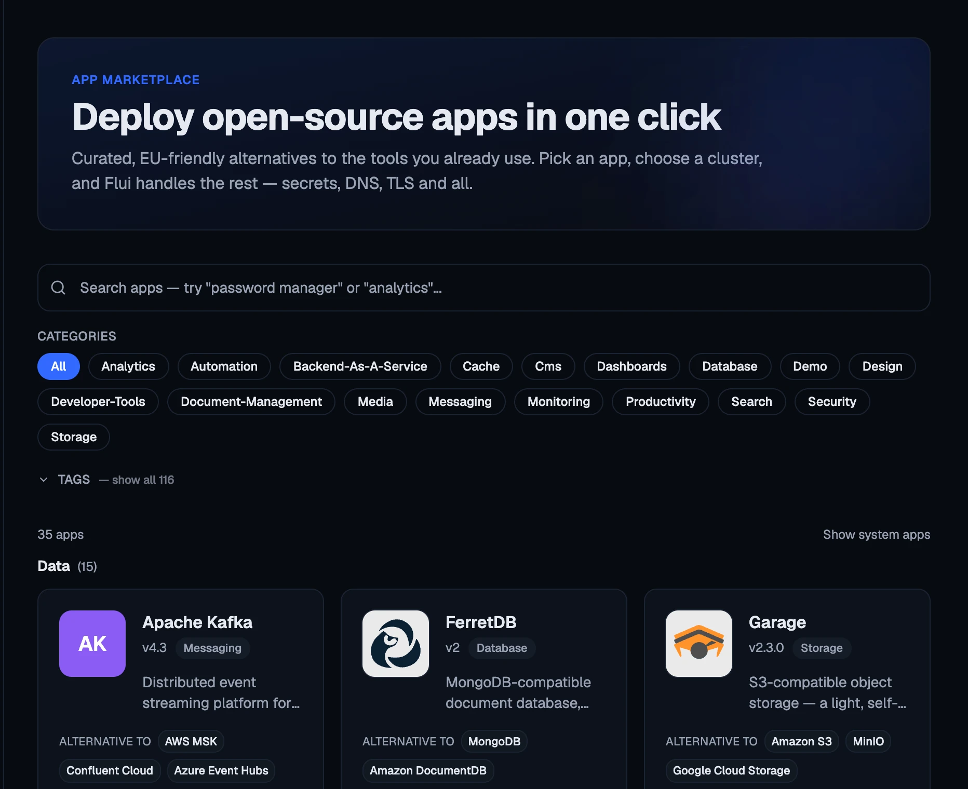The width and height of the screenshot is (968, 789).
Task: Click the Storage badge on Garage card
Action: [822, 648]
